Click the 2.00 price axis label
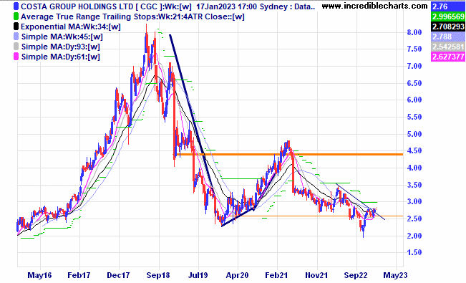Image resolution: width=466 pixels, height=283 pixels. click(x=414, y=236)
